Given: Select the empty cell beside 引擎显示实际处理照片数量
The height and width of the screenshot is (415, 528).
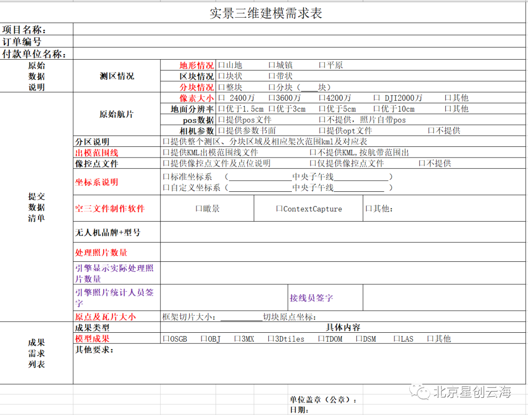Looking at the screenshot, I should (343, 273).
